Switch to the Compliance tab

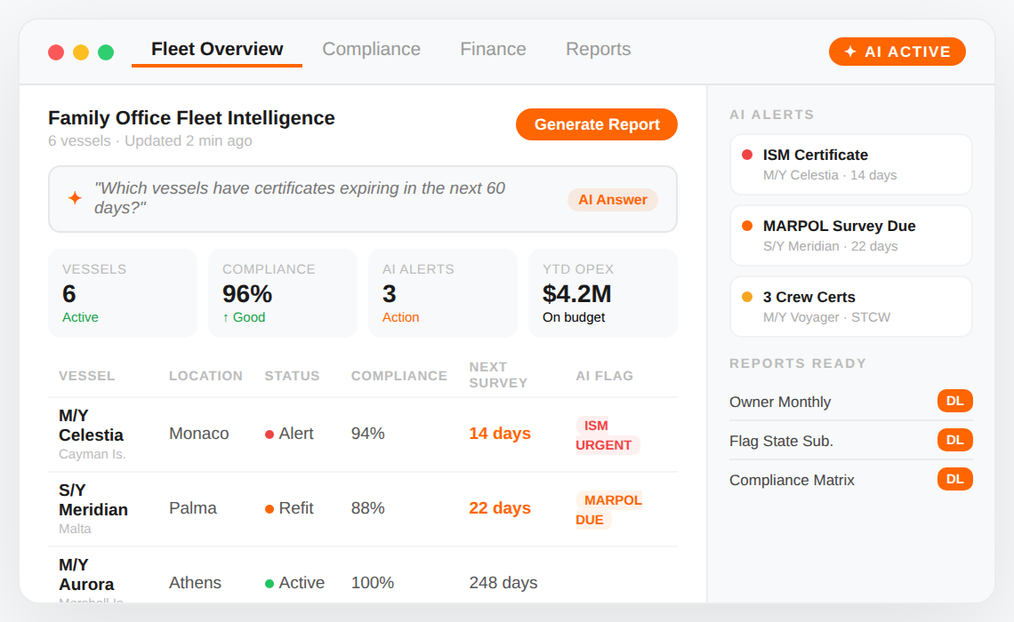click(372, 49)
